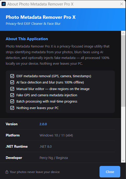The height and width of the screenshot is (179, 126).
Task: Click the .NET Runtime row value
Action: click(x=46, y=146)
